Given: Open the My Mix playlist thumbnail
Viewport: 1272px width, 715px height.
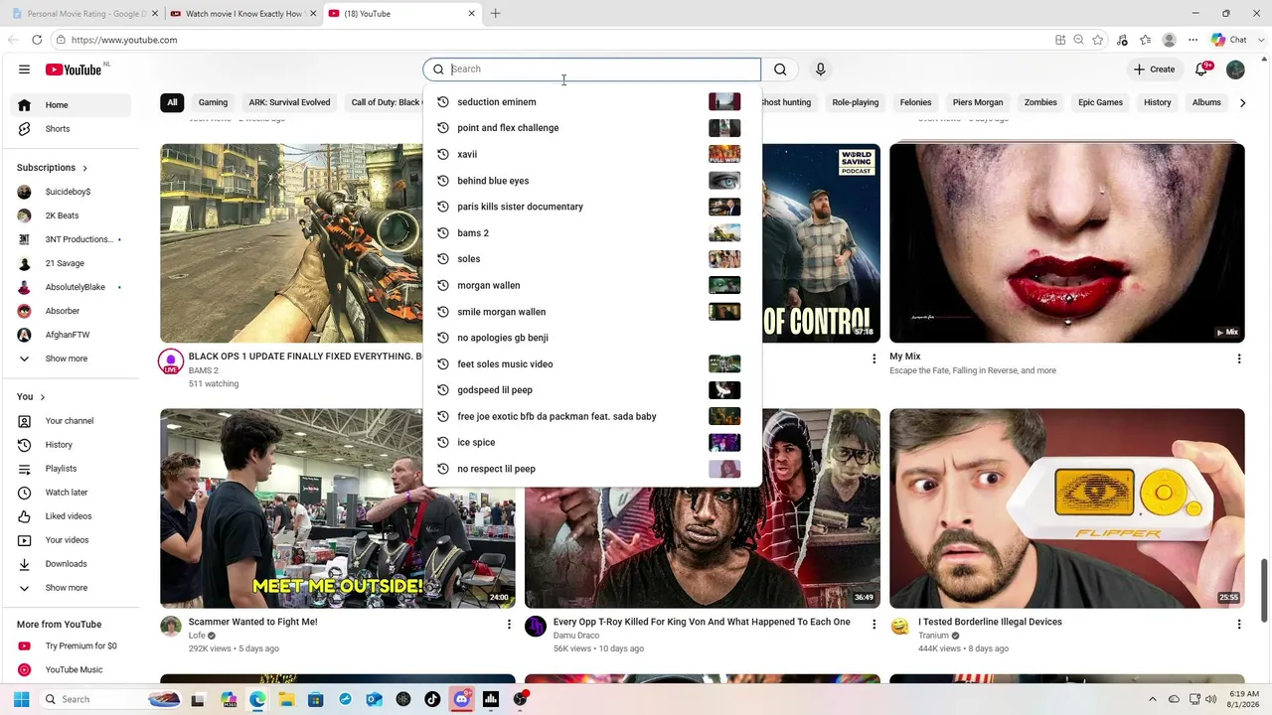Looking at the screenshot, I should pos(1066,243).
